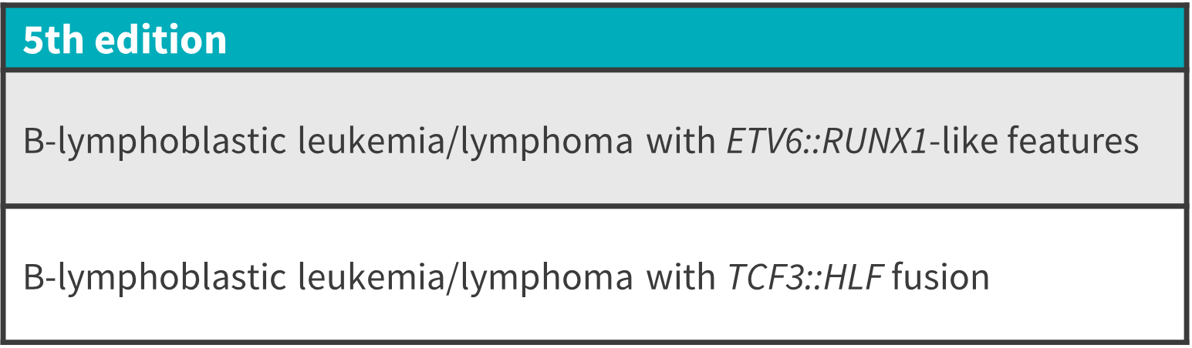Image resolution: width=1192 pixels, height=348 pixels.
Task: Click the italic "RUNX1" gene name
Action: (x=874, y=142)
